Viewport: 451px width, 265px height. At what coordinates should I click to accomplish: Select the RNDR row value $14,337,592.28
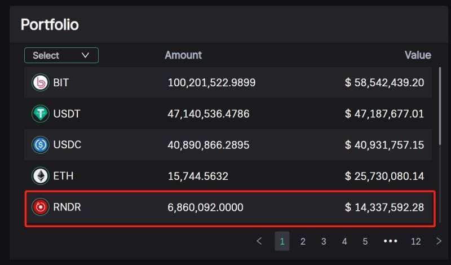click(384, 207)
